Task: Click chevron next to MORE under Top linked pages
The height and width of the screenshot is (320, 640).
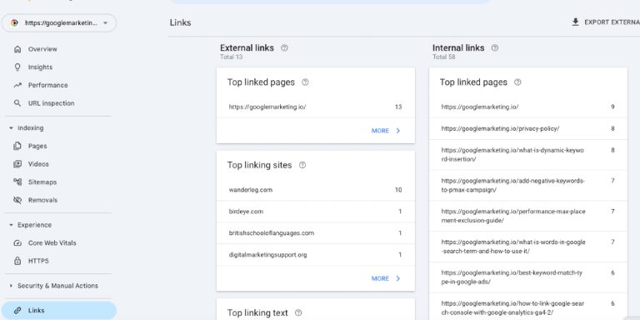Action: [398, 131]
